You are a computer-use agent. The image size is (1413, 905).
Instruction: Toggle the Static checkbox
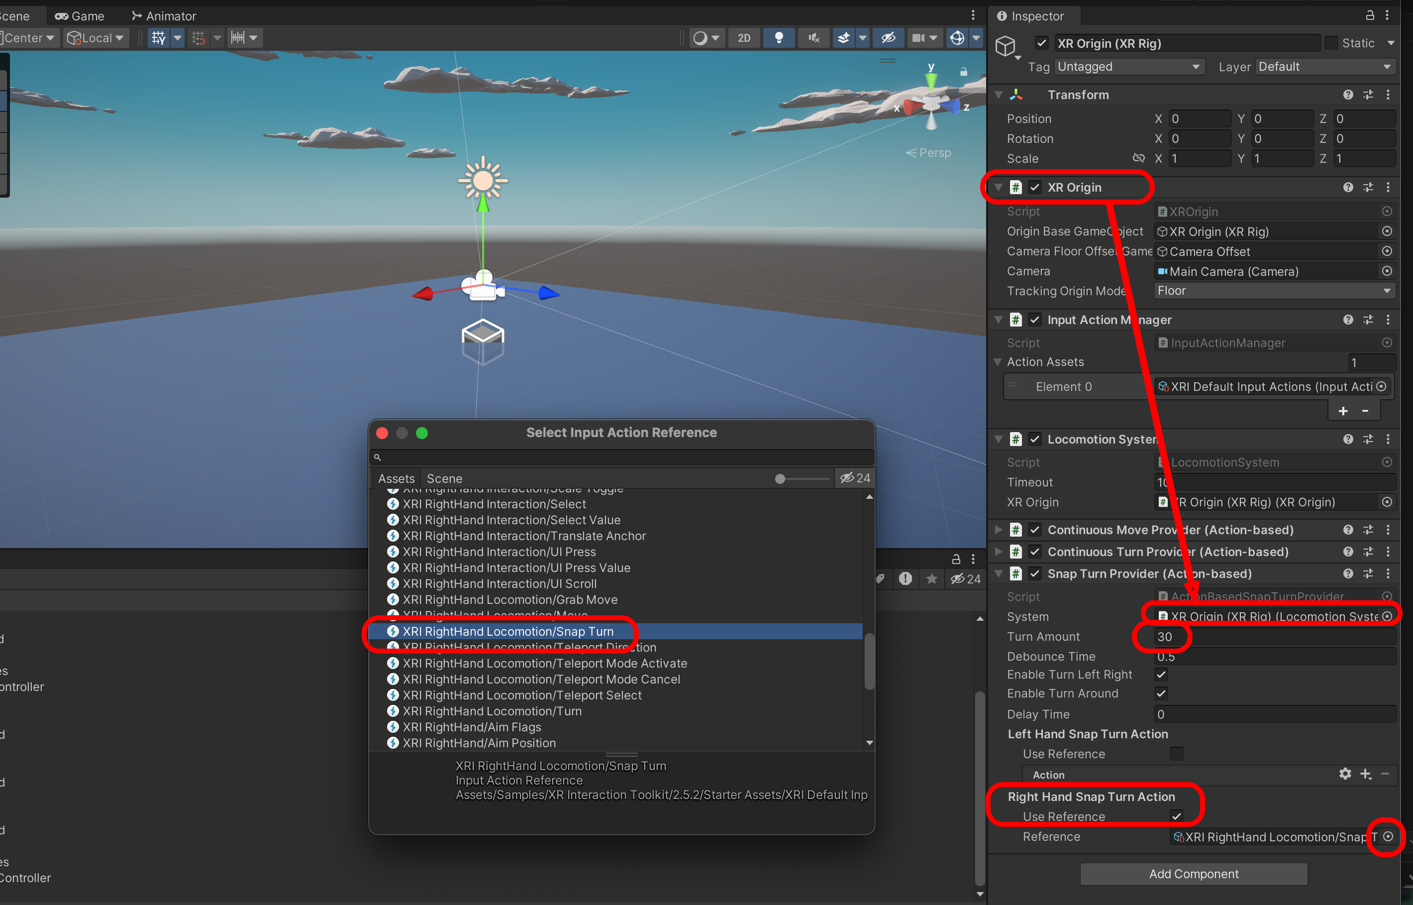(x=1331, y=43)
